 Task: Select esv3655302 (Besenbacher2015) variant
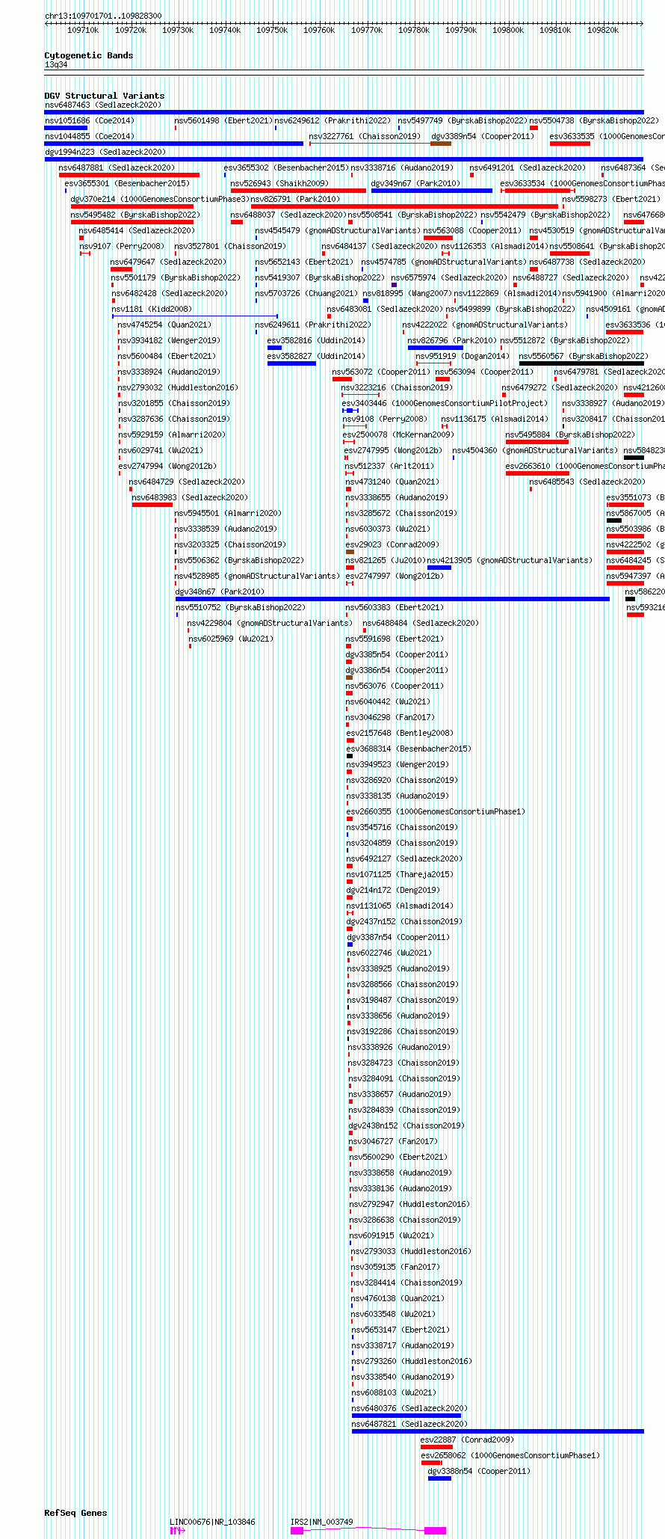[285, 168]
